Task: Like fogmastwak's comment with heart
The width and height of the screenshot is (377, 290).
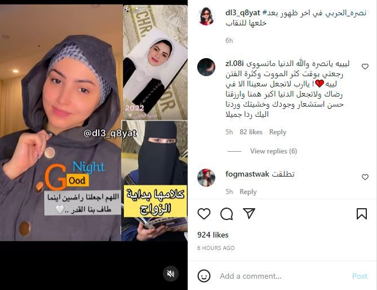Action: pos(365,177)
